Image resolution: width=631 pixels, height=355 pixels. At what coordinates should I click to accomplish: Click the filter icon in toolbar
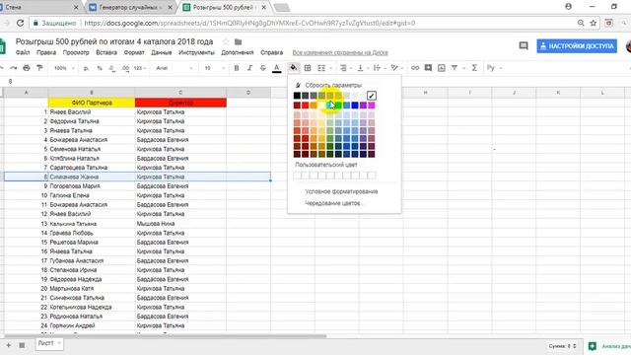[455, 68]
